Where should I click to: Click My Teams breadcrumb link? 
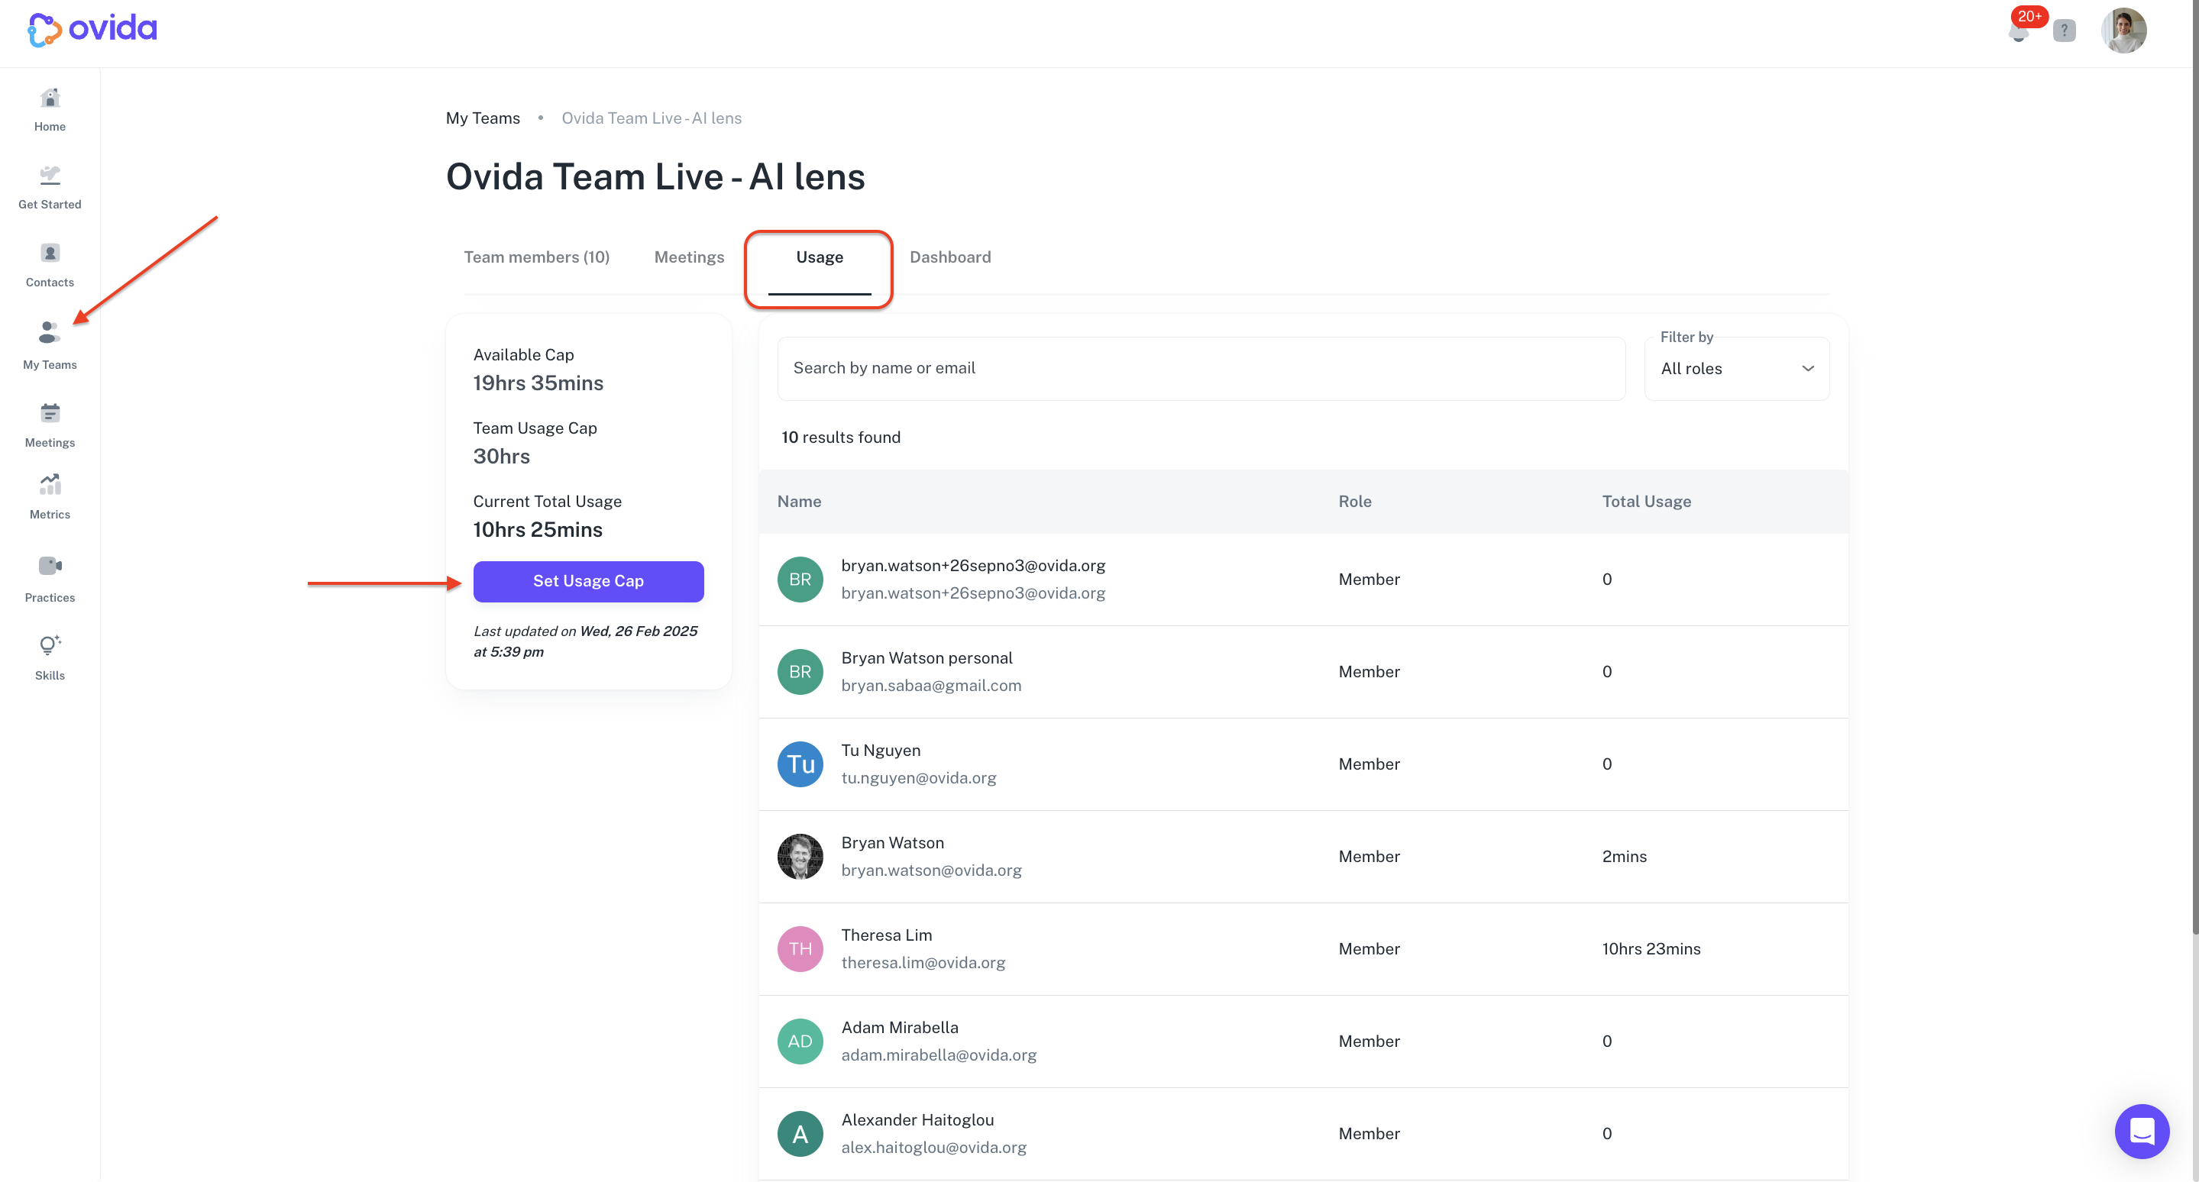point(482,118)
